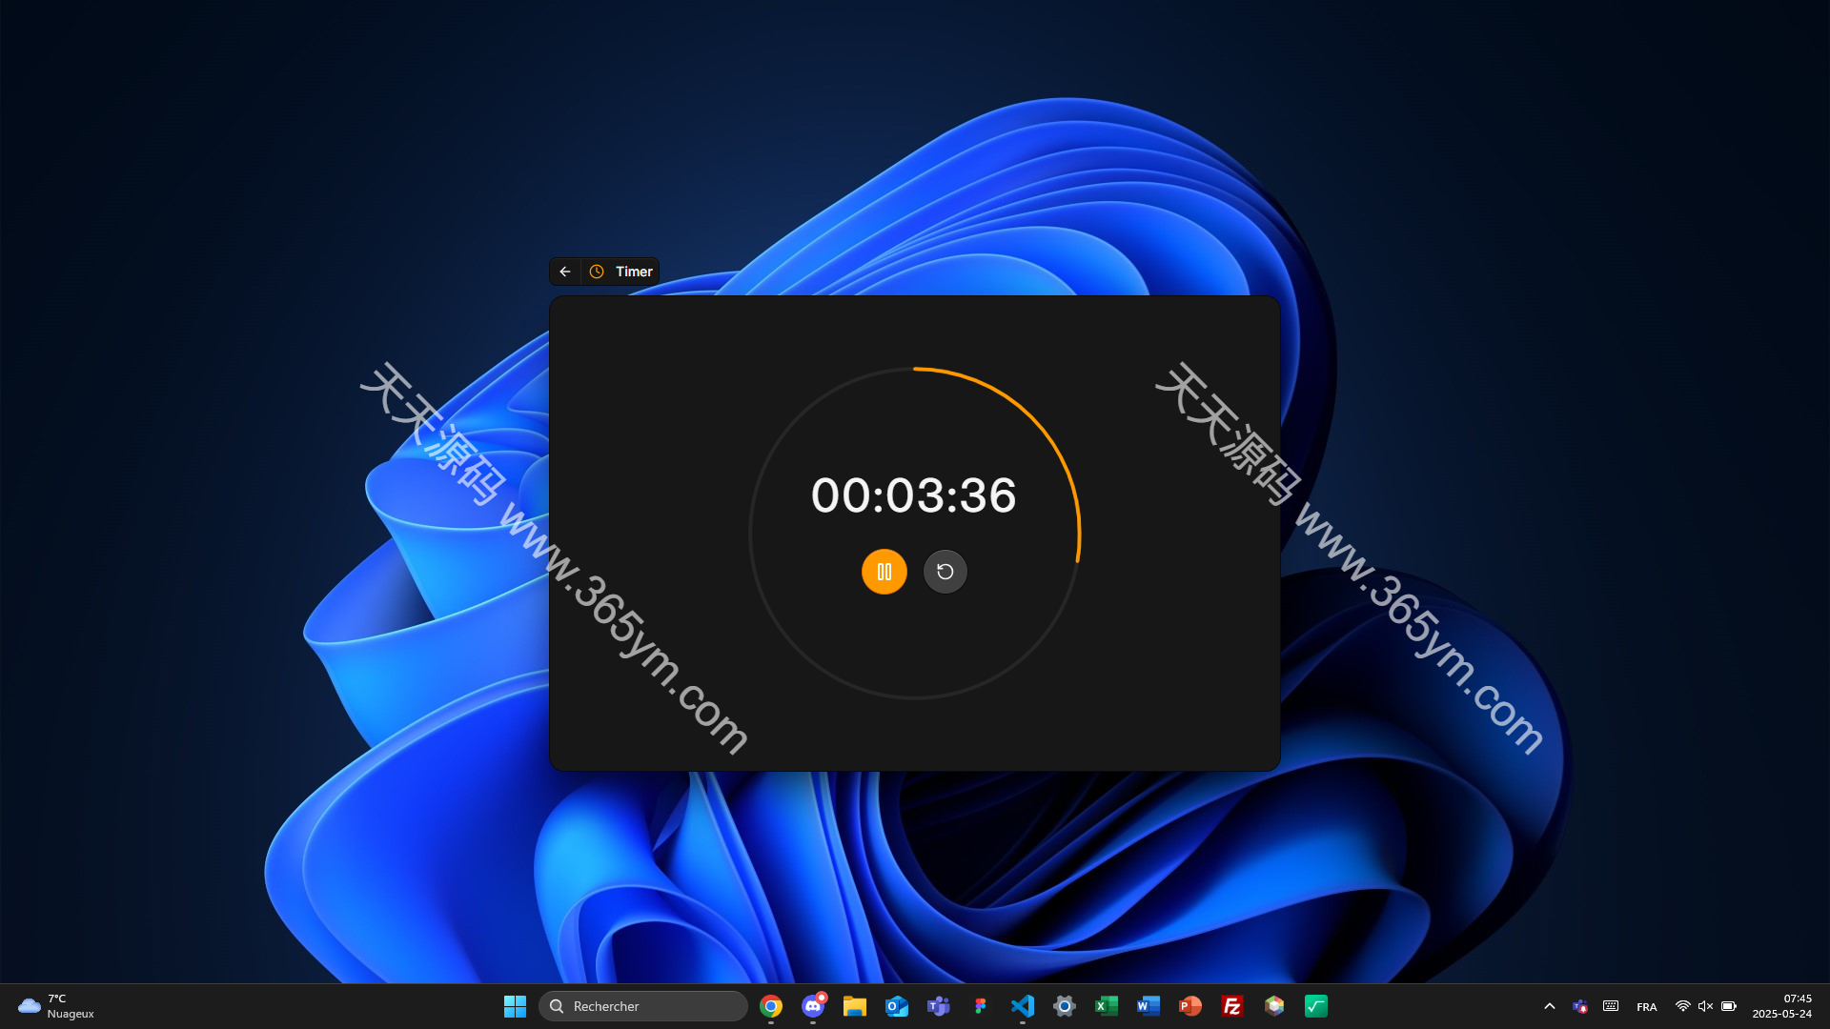Image resolution: width=1830 pixels, height=1029 pixels.
Task: Click the back arrow above the timer
Action: [564, 271]
